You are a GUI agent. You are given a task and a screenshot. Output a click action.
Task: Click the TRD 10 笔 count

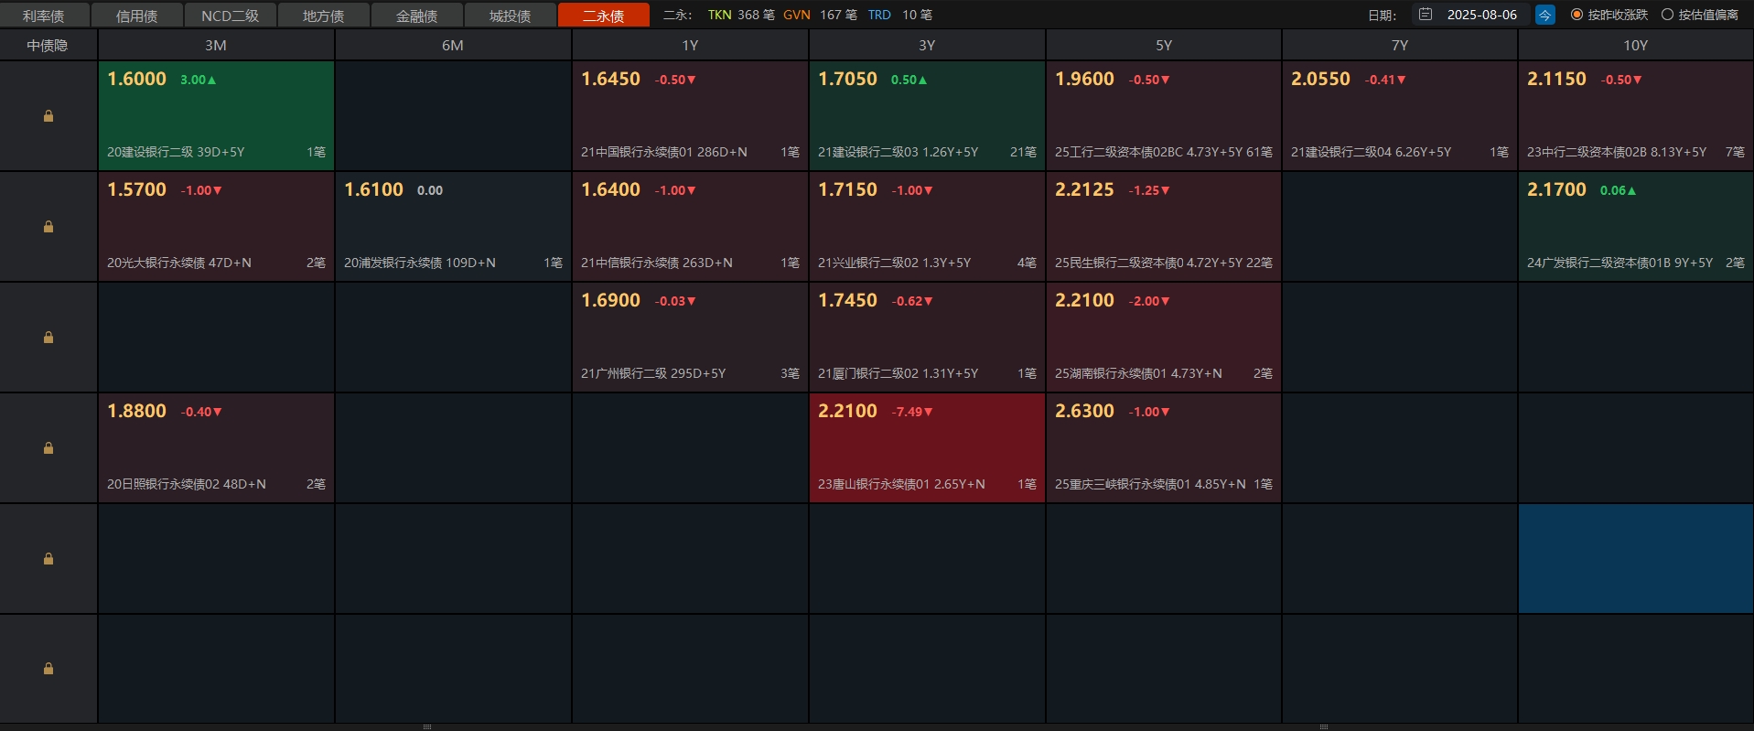pyautogui.click(x=900, y=15)
